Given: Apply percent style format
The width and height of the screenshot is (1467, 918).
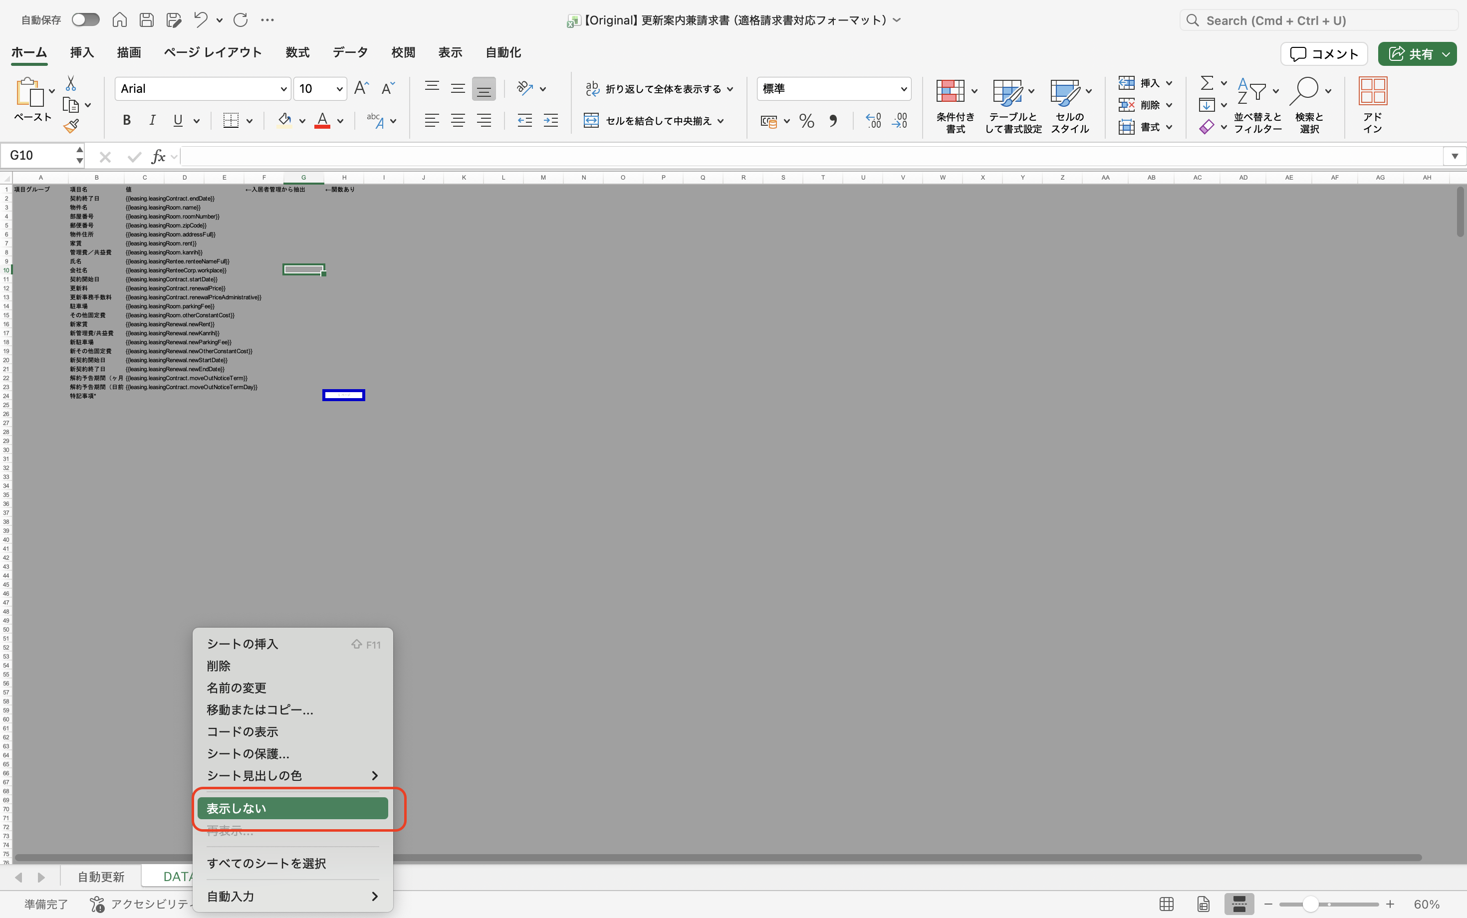Looking at the screenshot, I should tap(806, 121).
